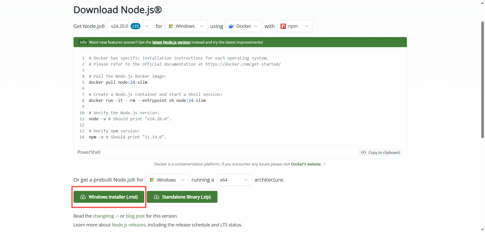Expand the x64 architecture dropdown
Viewport: 485px width, 232px height.
point(234,180)
